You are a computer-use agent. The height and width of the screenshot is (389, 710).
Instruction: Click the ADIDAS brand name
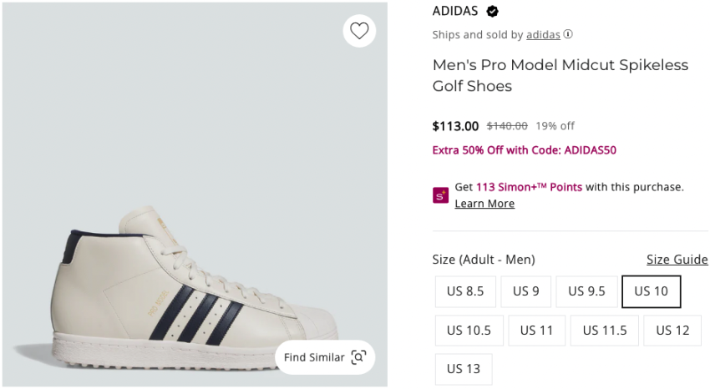click(x=455, y=12)
